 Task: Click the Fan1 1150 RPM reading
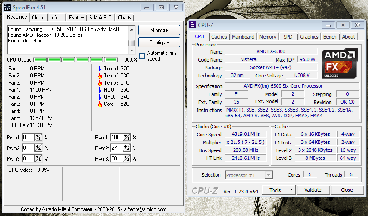click(30, 90)
